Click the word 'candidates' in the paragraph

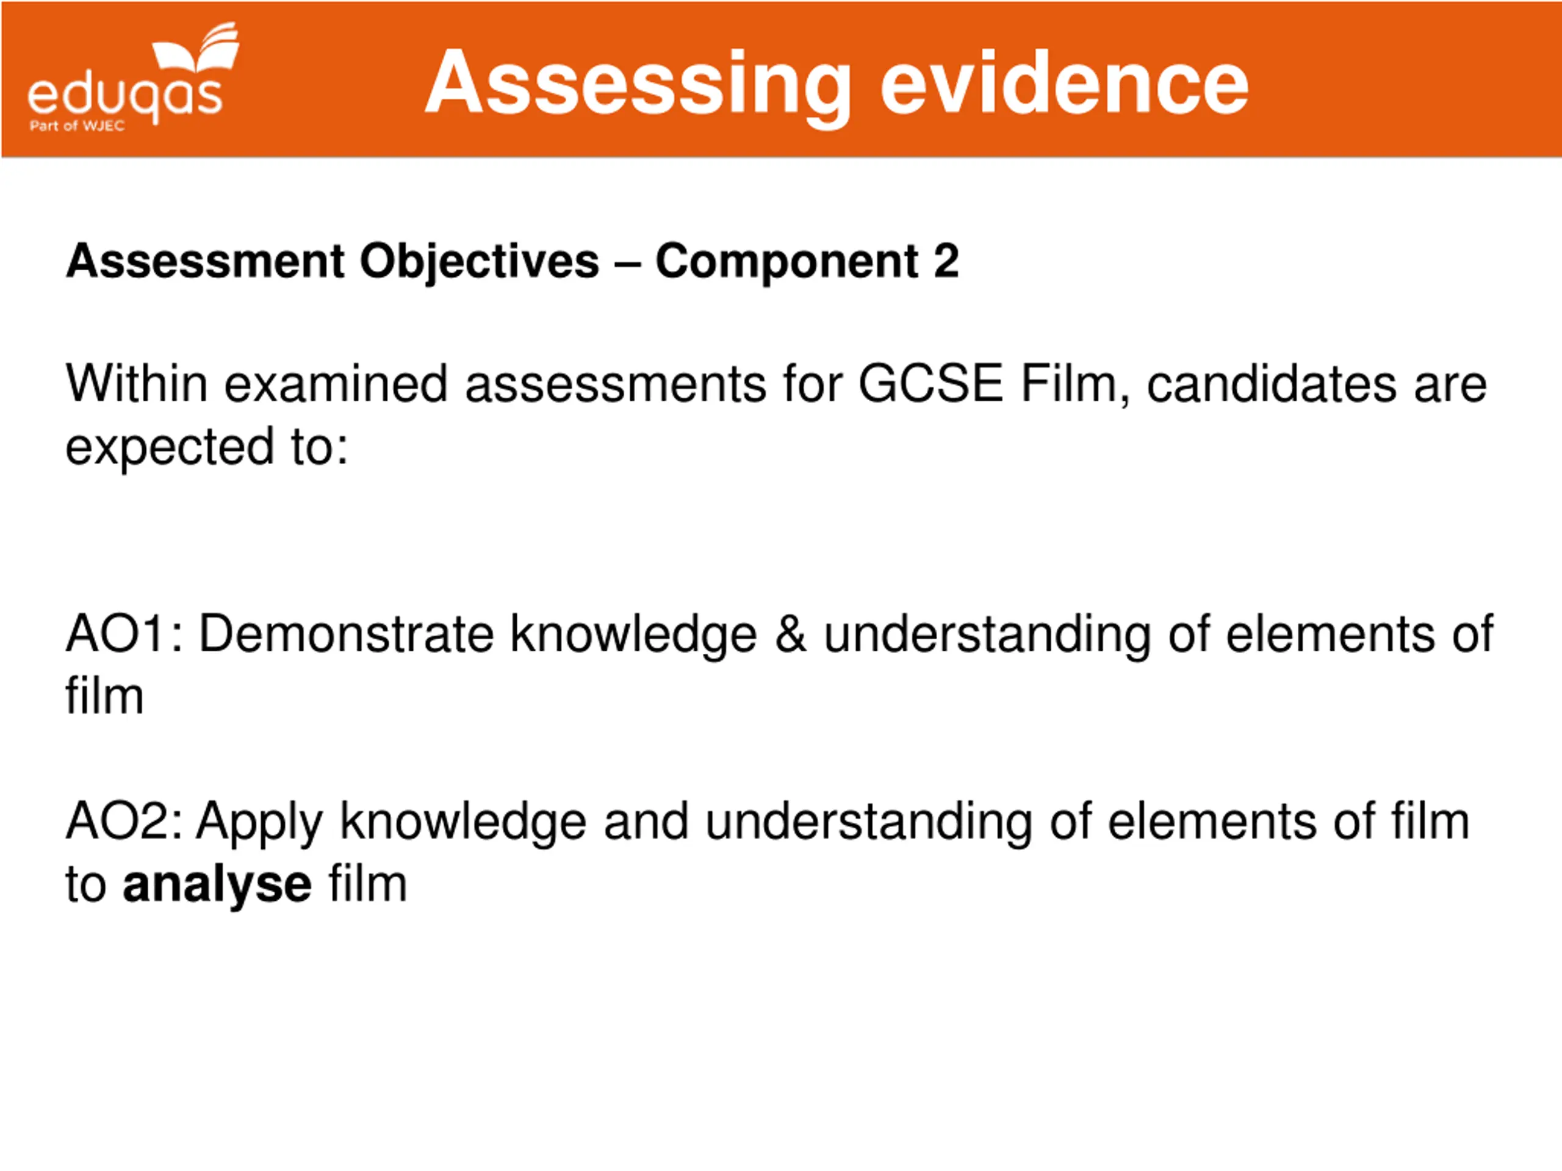(1272, 384)
